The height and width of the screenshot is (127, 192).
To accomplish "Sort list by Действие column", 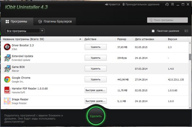I will pos(99,39).
